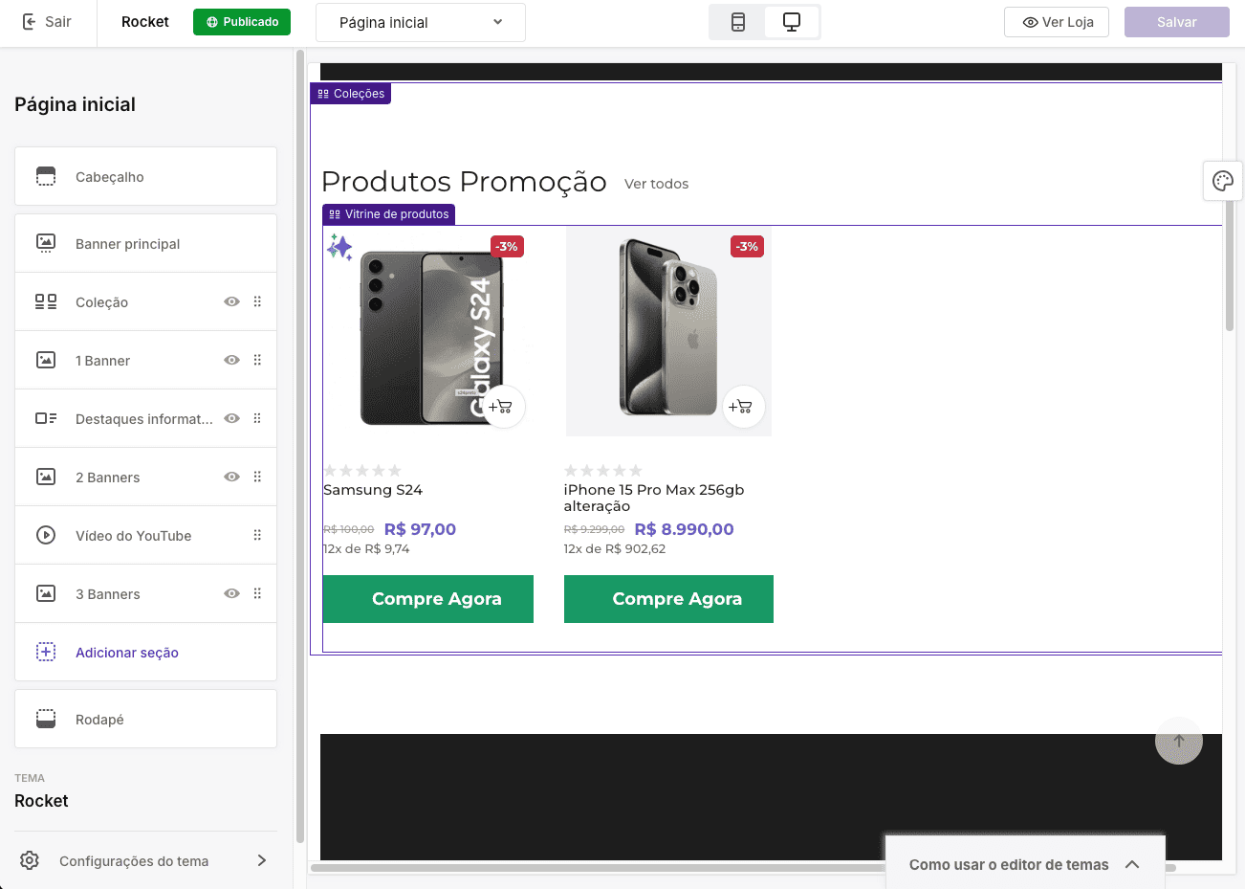Click the Publicado status badge
This screenshot has width=1245, height=889.
(x=242, y=22)
